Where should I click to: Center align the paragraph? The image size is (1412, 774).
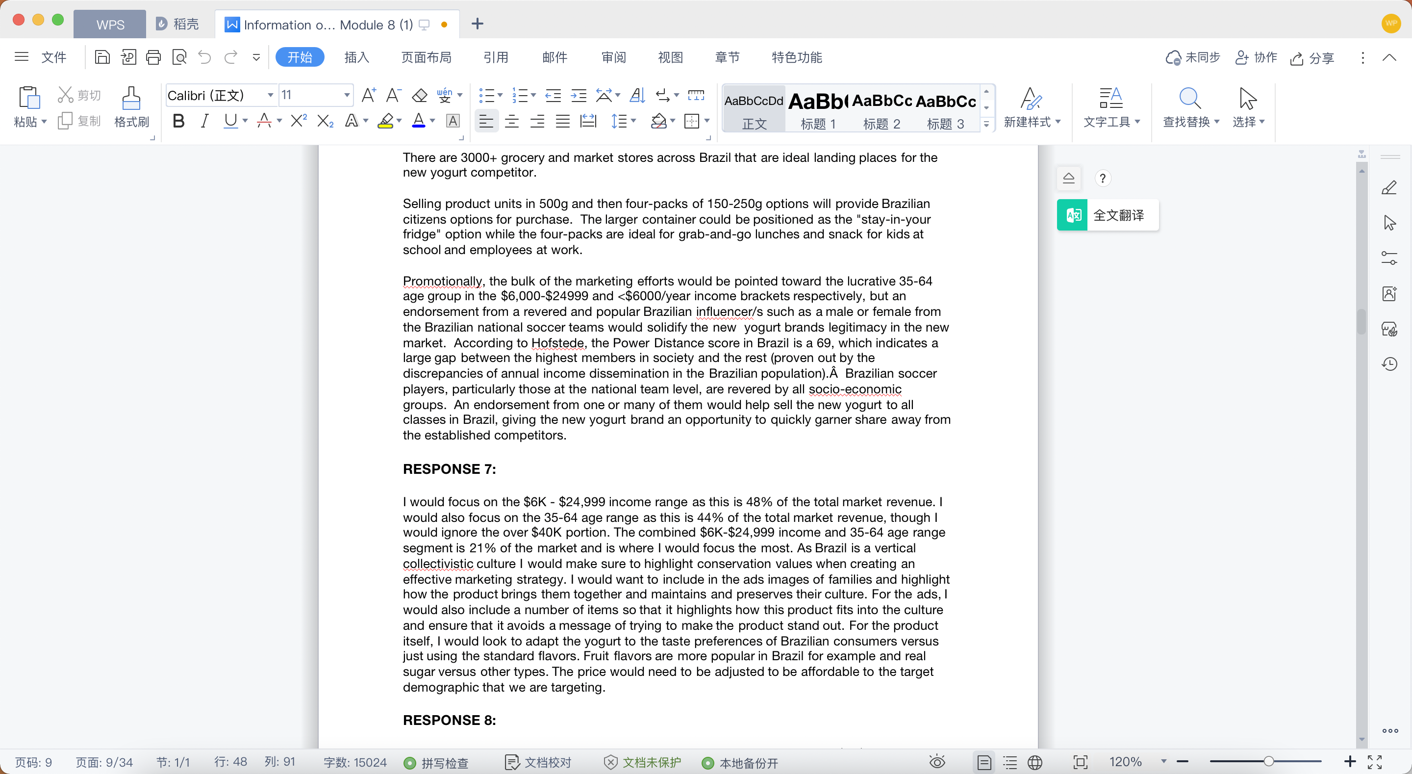click(x=511, y=121)
